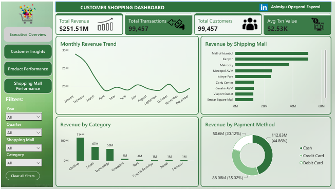Open the Executive Overview page
The width and height of the screenshot is (335, 190).
click(28, 34)
